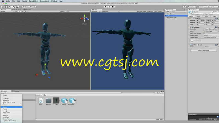Toggle Mute audio in Game view
The height and width of the screenshot is (123, 219).
(x=150, y=11)
